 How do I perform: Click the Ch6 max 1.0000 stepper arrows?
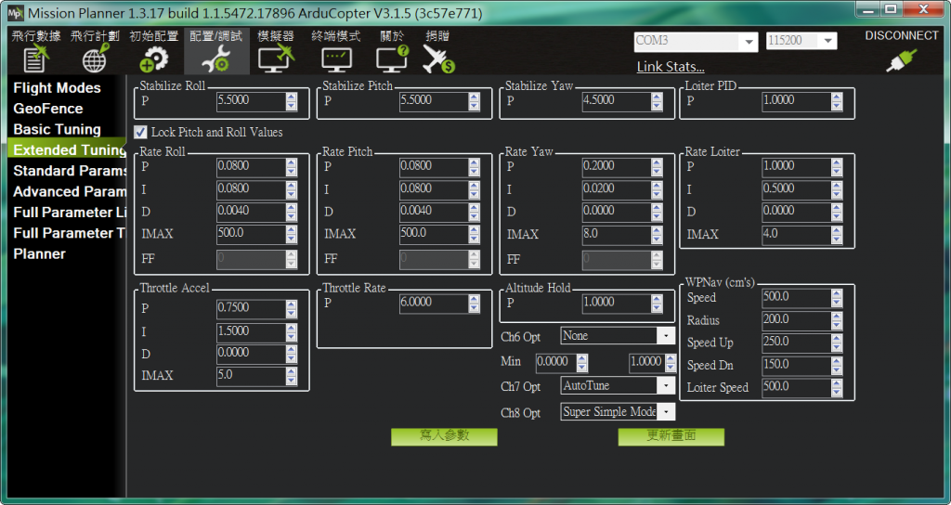click(x=671, y=363)
